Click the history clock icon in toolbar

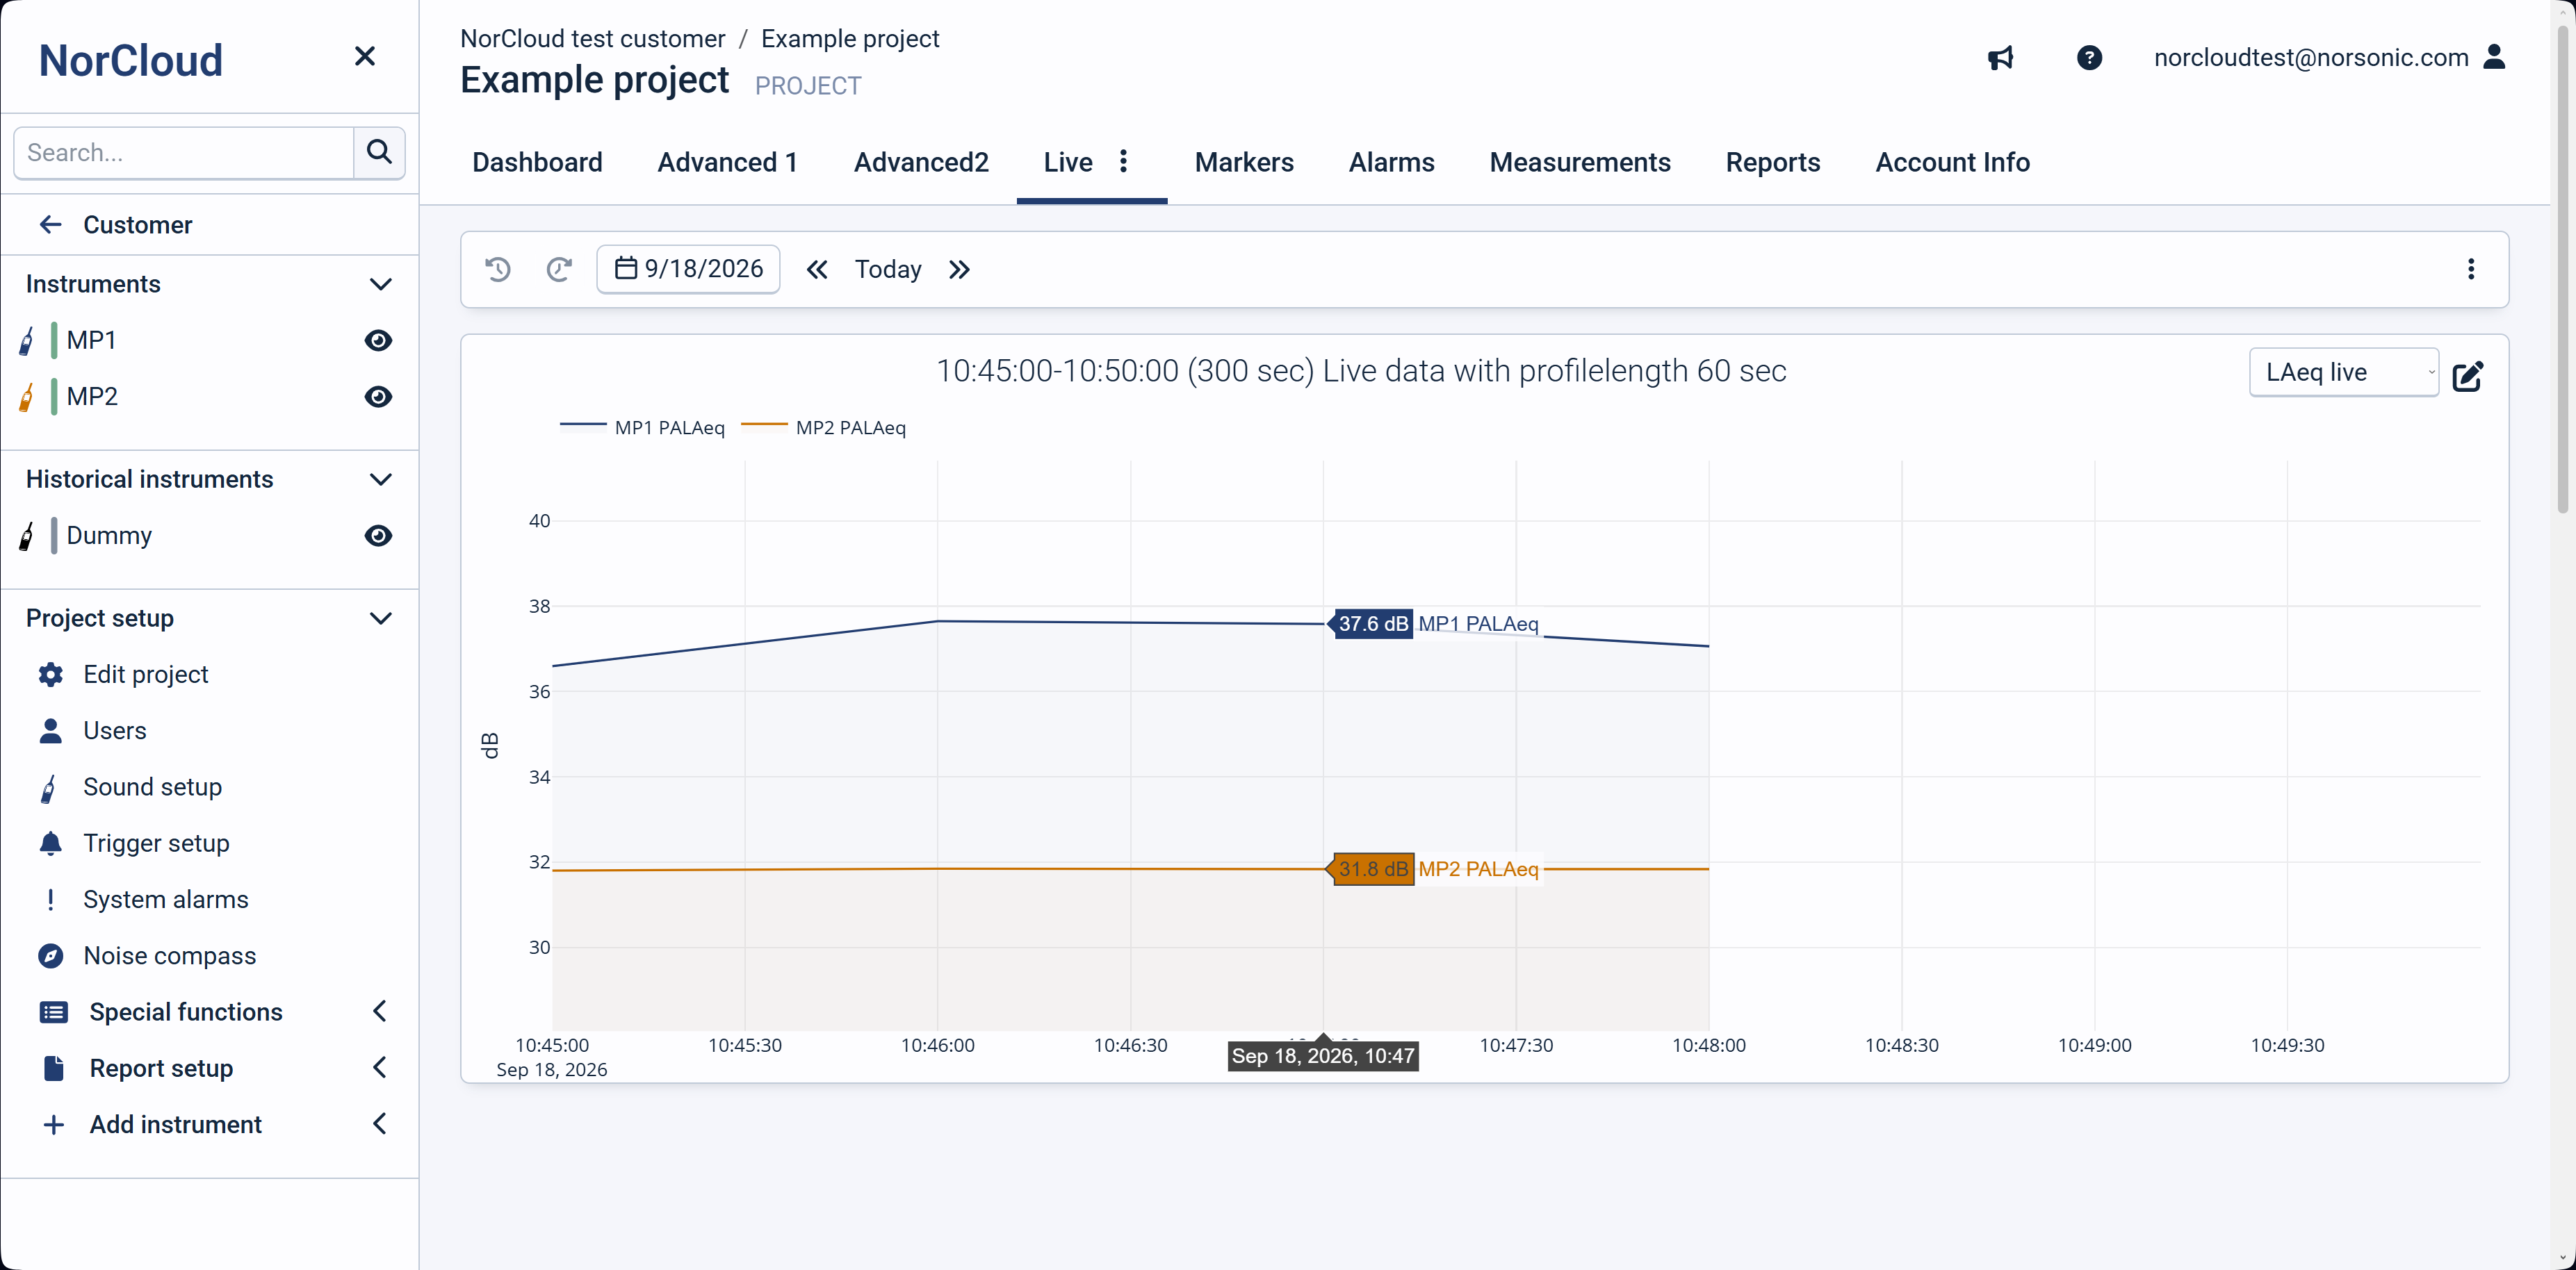pos(498,269)
